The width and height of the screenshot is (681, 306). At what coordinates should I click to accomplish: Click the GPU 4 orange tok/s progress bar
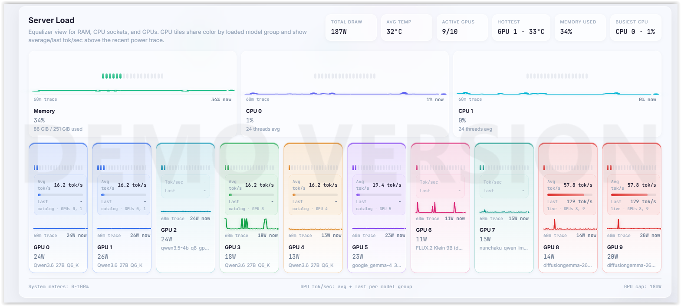[315, 195]
